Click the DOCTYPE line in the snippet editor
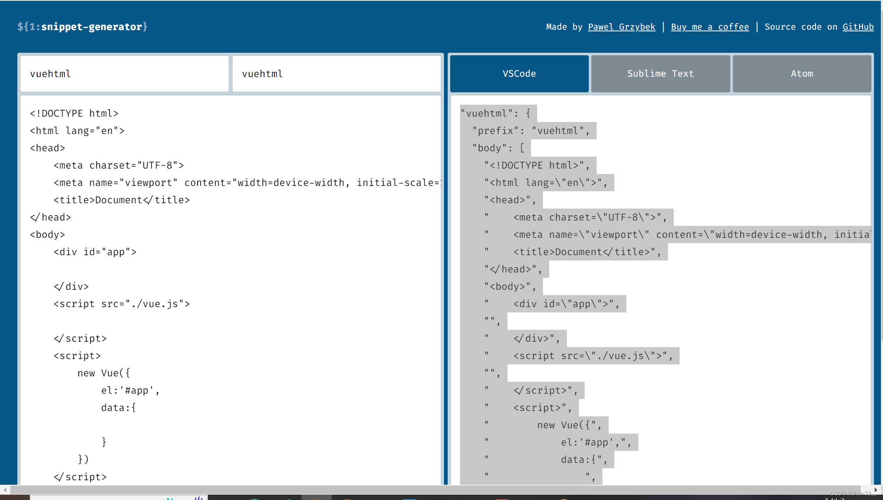The width and height of the screenshot is (883, 500). [x=74, y=113]
